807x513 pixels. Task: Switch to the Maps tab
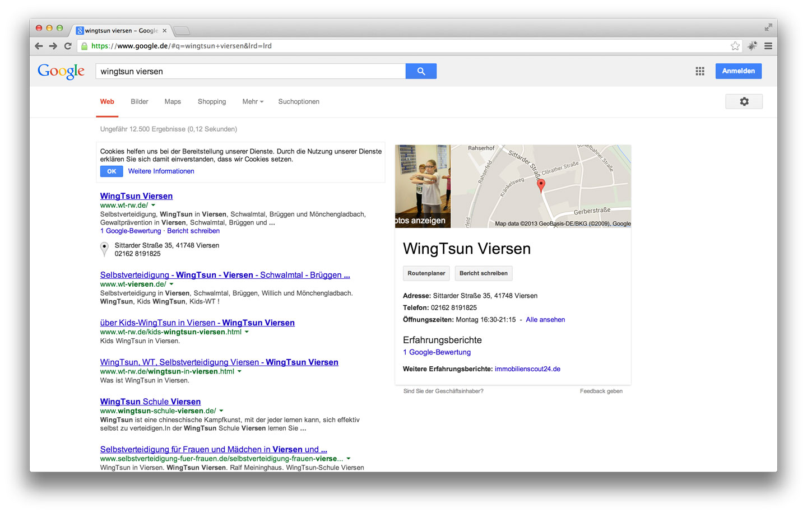pyautogui.click(x=173, y=101)
